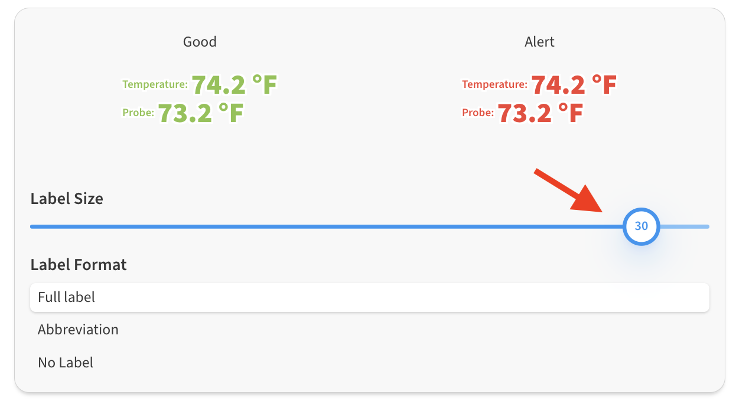
Task: Click the red Probe label text
Action: pos(478,113)
